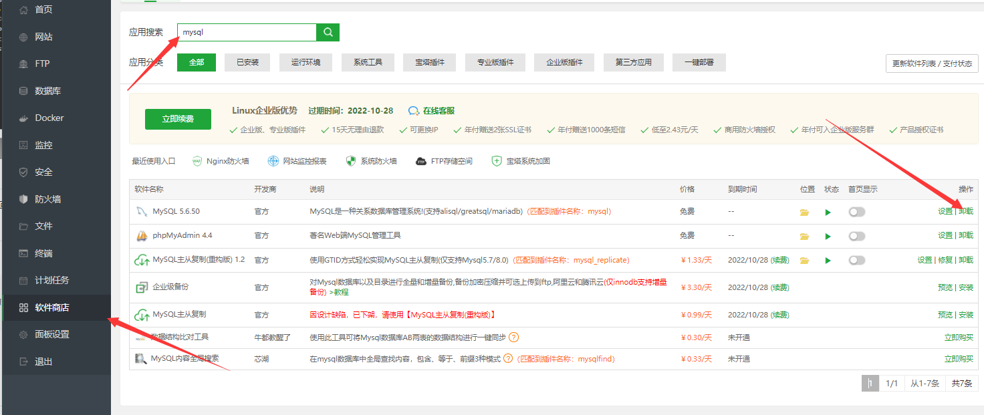
Task: Click 修复 for MySQL主从复制(重构版)
Action: (945, 260)
